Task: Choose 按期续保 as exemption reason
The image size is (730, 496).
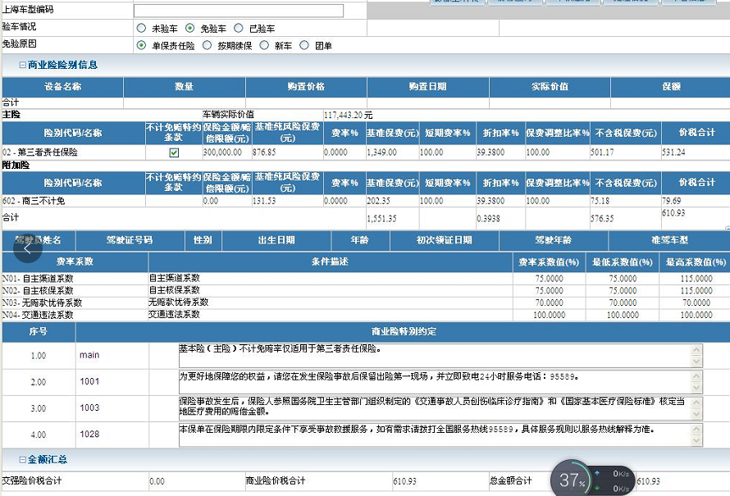Action: click(x=207, y=45)
